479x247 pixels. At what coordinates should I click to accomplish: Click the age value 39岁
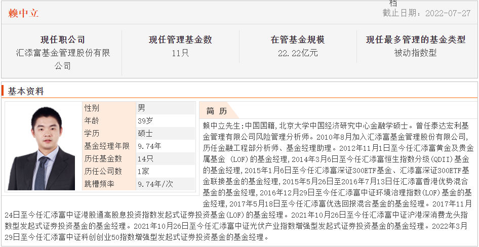click(x=145, y=120)
